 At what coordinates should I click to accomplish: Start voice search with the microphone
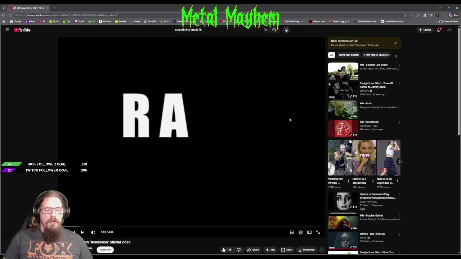[x=286, y=30]
